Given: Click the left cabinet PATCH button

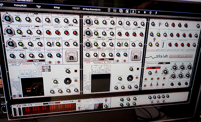Looking at the screenshot, I should click(x=12, y=61).
